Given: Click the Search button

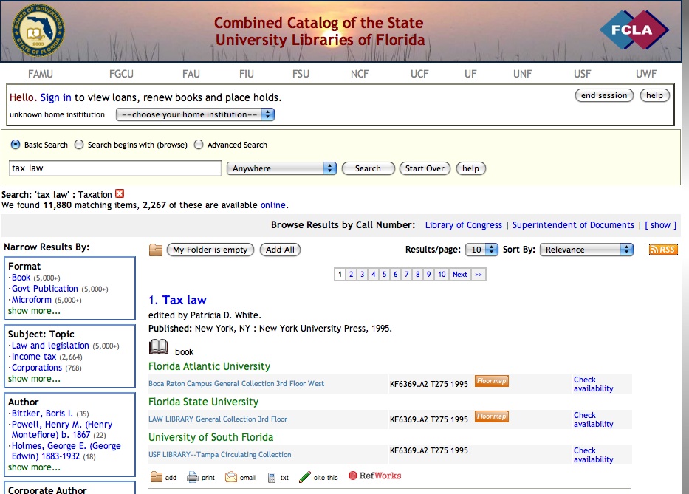Looking at the screenshot, I should pyautogui.click(x=369, y=168).
